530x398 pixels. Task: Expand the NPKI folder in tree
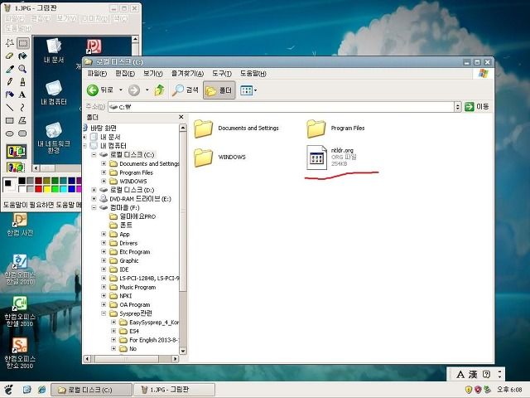[104, 295]
